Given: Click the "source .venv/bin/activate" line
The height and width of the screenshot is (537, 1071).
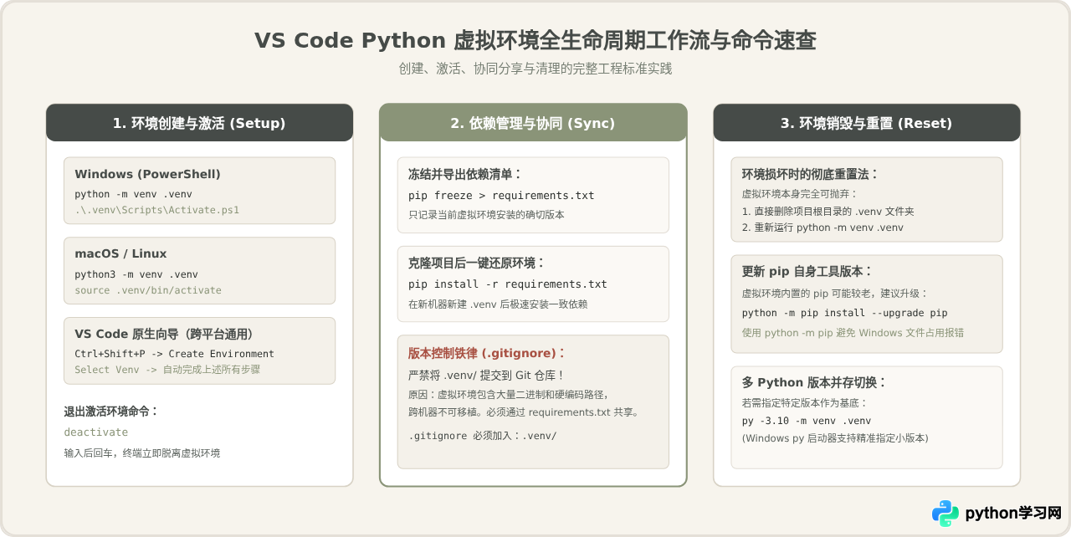Looking at the screenshot, I should (x=148, y=290).
